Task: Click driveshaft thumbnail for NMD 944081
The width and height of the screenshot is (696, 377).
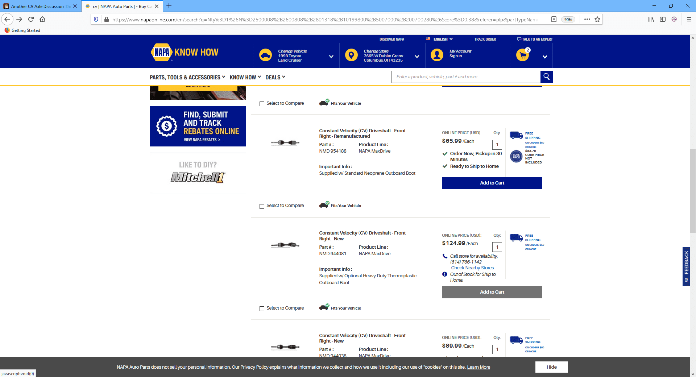Action: (285, 245)
